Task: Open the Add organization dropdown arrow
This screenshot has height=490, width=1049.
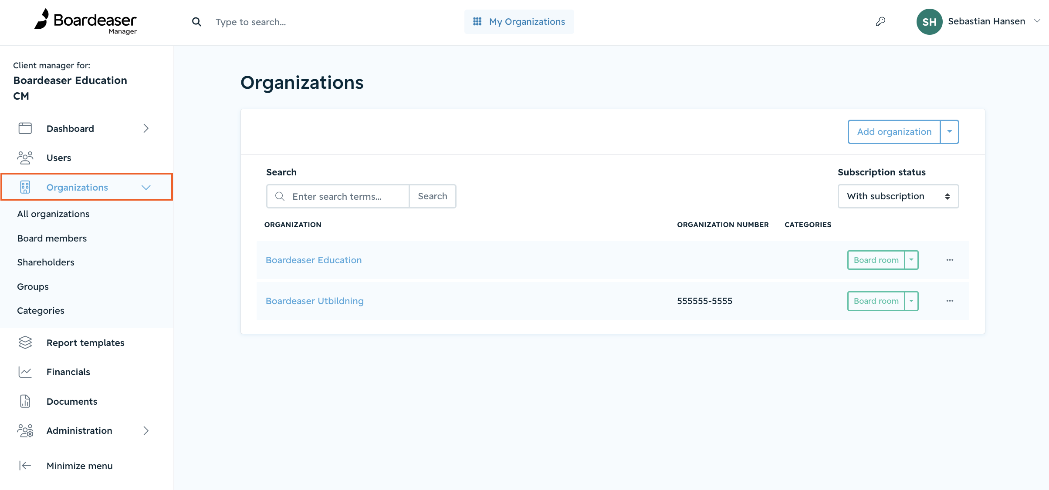Action: pyautogui.click(x=950, y=131)
